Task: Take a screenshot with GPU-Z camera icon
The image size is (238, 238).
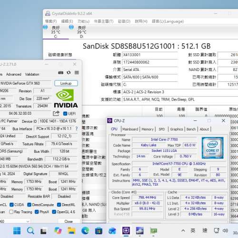Action: click(x=60, y=73)
